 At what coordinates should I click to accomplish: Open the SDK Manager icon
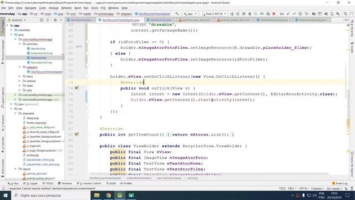[x=338, y=14]
